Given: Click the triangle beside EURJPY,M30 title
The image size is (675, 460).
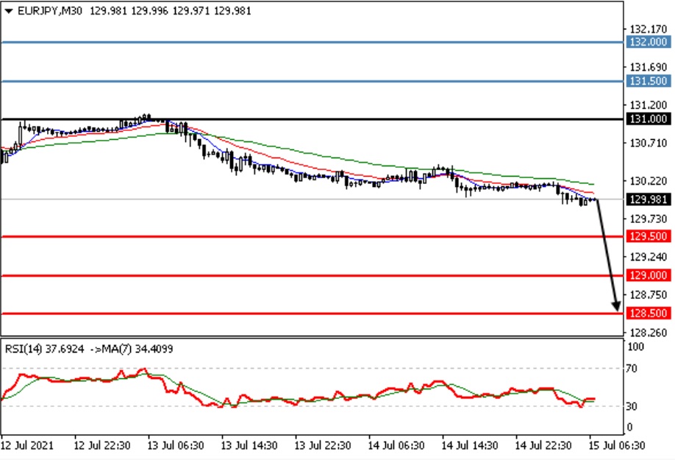Looking at the screenshot, I should click(x=9, y=11).
